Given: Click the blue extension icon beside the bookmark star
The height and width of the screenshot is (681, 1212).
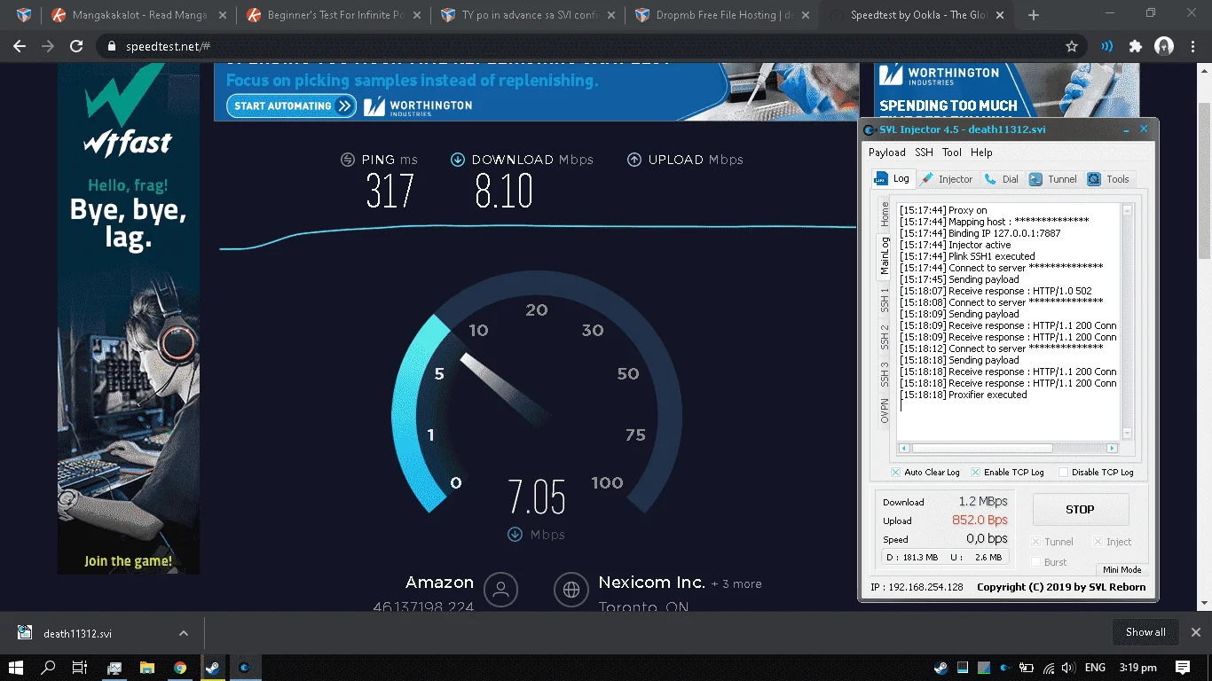Looking at the screenshot, I should [1107, 46].
